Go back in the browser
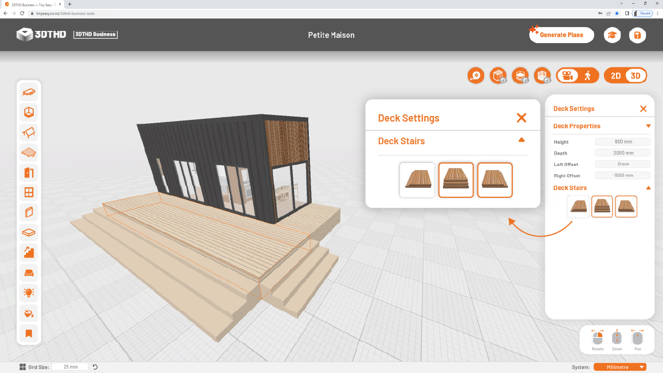 coord(6,13)
